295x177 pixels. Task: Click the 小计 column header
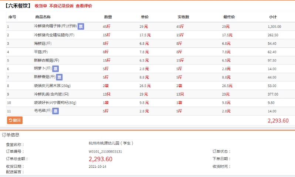tap(273, 17)
